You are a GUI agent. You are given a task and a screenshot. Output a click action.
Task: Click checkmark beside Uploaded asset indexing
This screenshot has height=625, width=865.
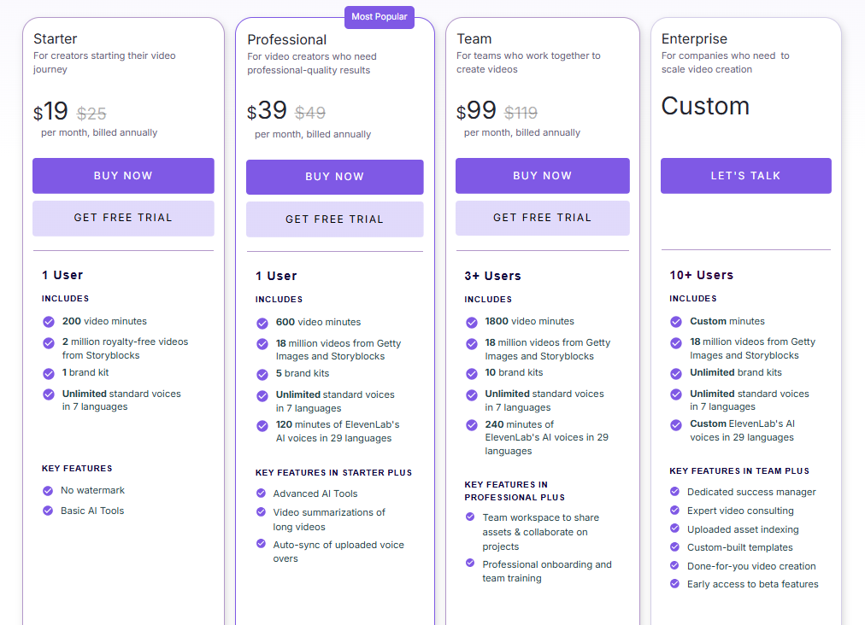click(674, 528)
